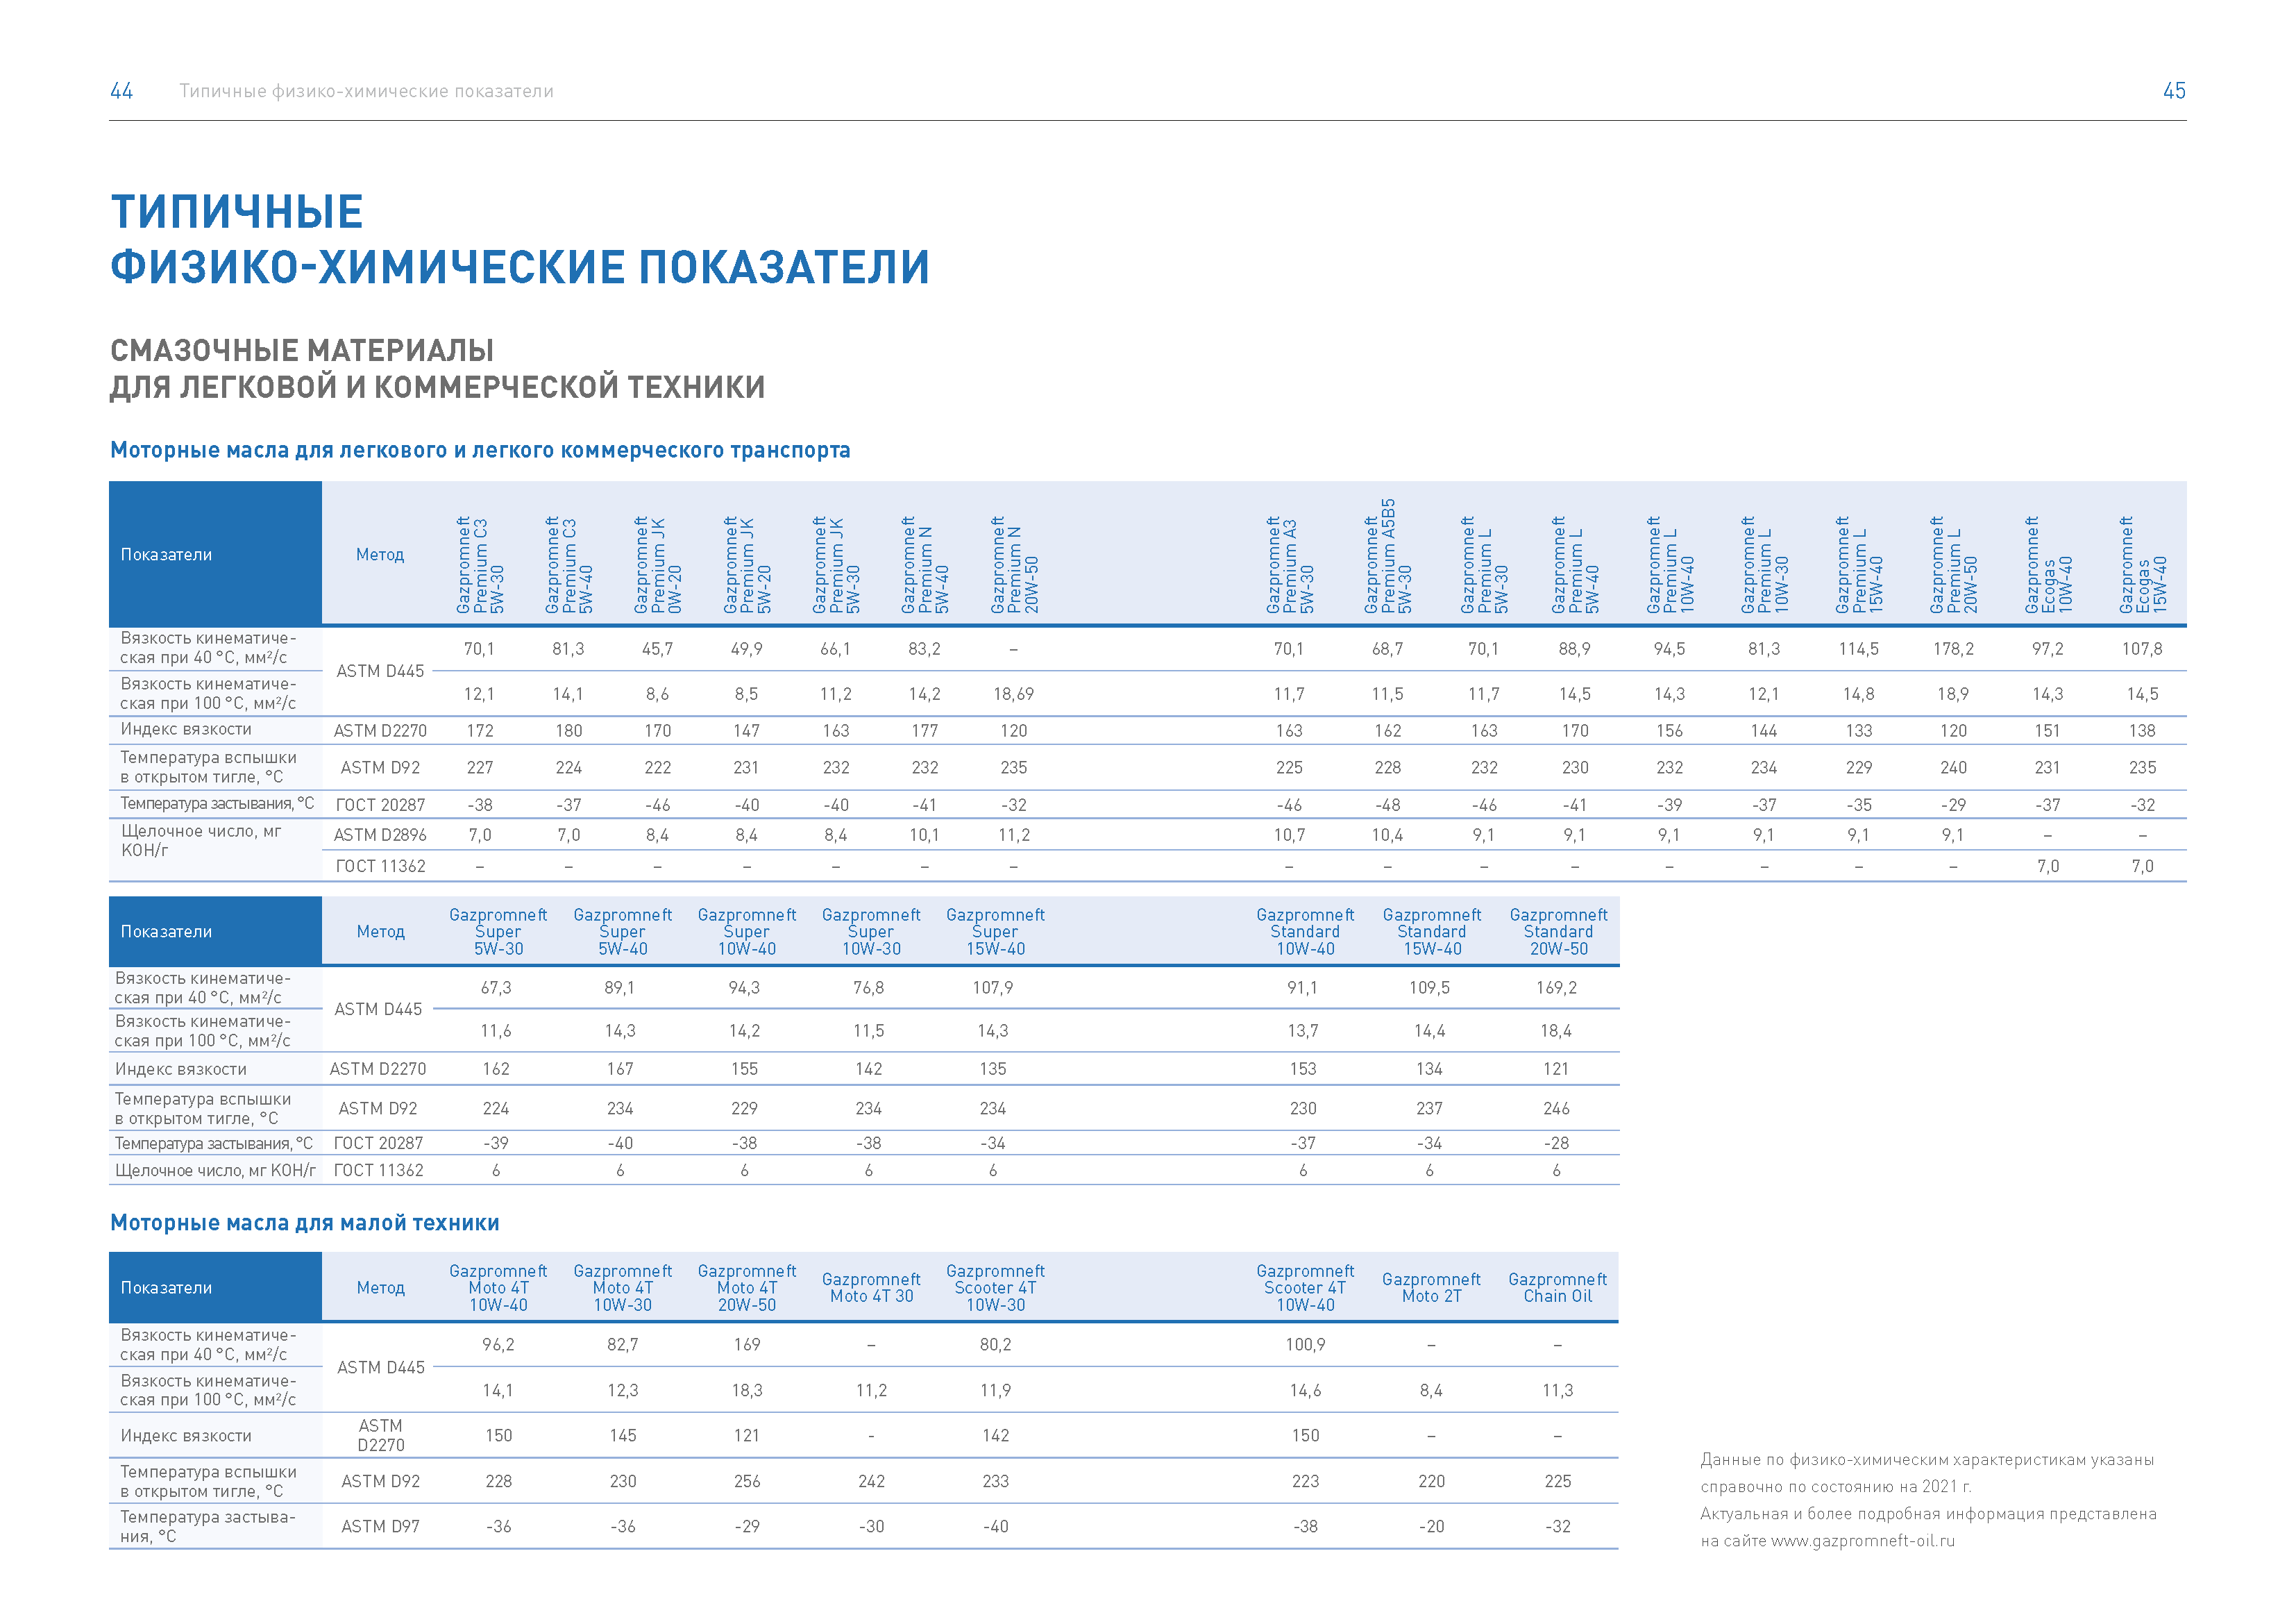Select the value 18,69 for Premium N 20W-50
This screenshot has height=1624, width=2296.
(1014, 694)
